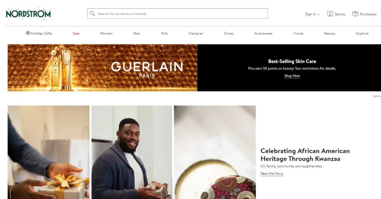This screenshot has width=381, height=199.
Task: Expand the Sign In dropdown
Action: [313, 14]
